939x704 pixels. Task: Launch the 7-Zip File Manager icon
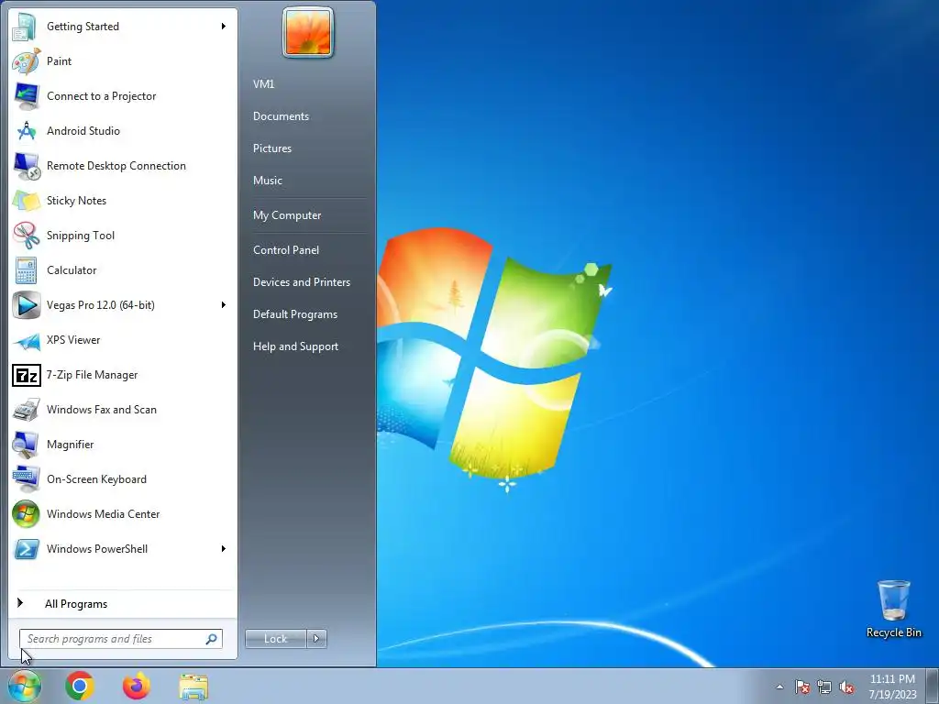pos(27,375)
